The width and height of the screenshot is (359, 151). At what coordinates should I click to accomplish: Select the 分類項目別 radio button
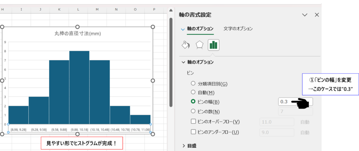coord(193,83)
